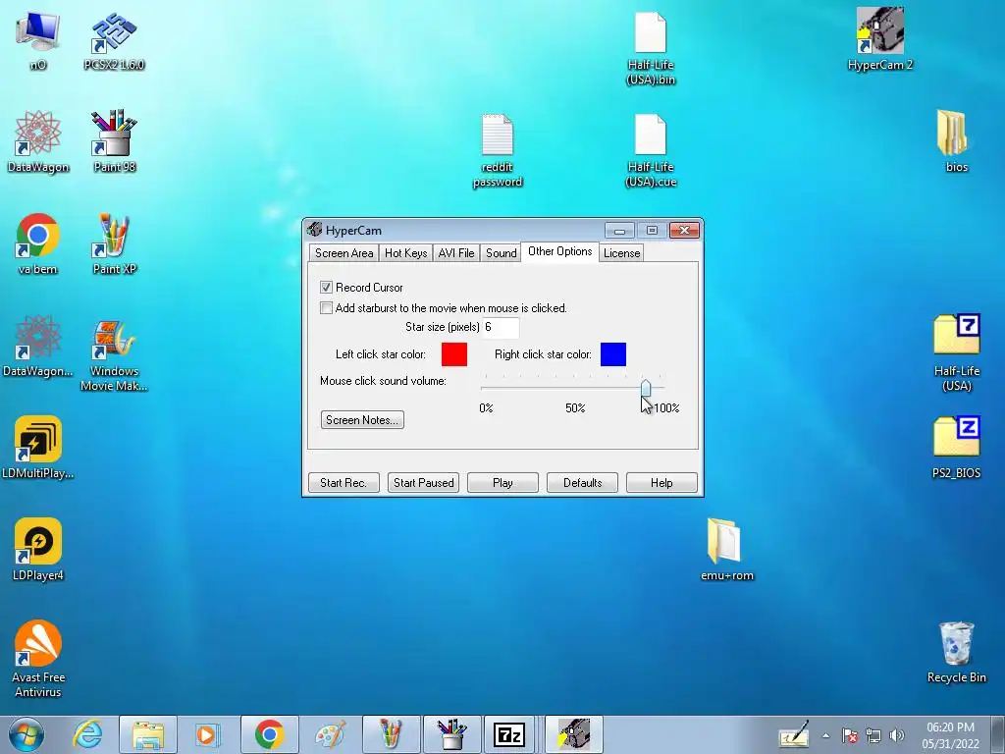Click the volume speaker tray icon
Image resolution: width=1005 pixels, height=754 pixels.
click(897, 735)
